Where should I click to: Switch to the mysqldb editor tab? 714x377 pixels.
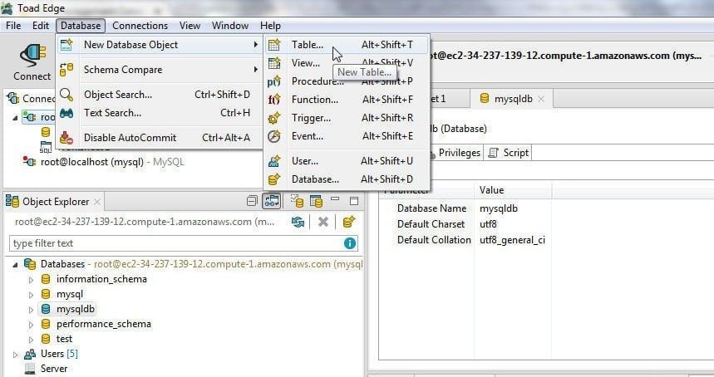click(513, 99)
